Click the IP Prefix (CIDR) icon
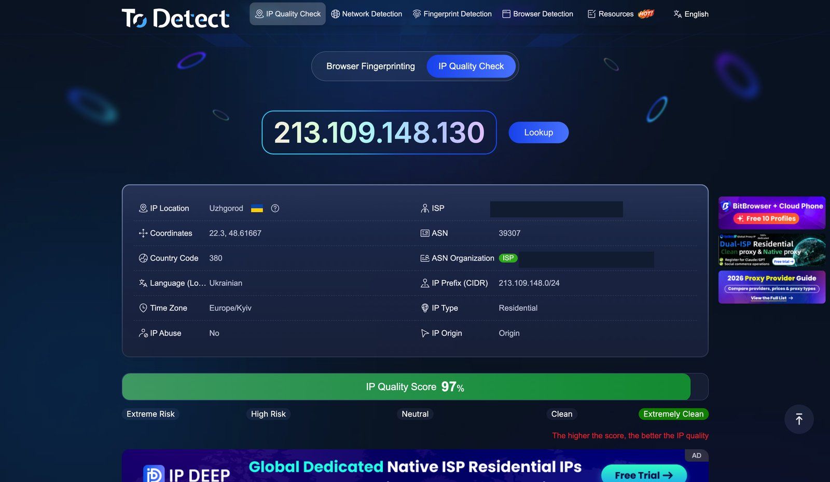This screenshot has width=830, height=482. tap(425, 283)
